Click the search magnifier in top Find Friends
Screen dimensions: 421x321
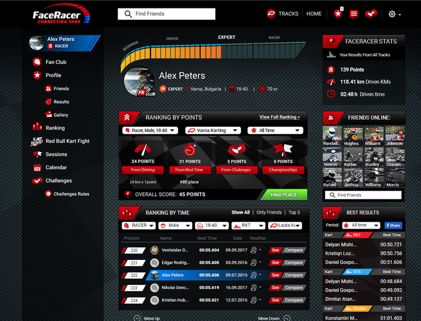128,14
